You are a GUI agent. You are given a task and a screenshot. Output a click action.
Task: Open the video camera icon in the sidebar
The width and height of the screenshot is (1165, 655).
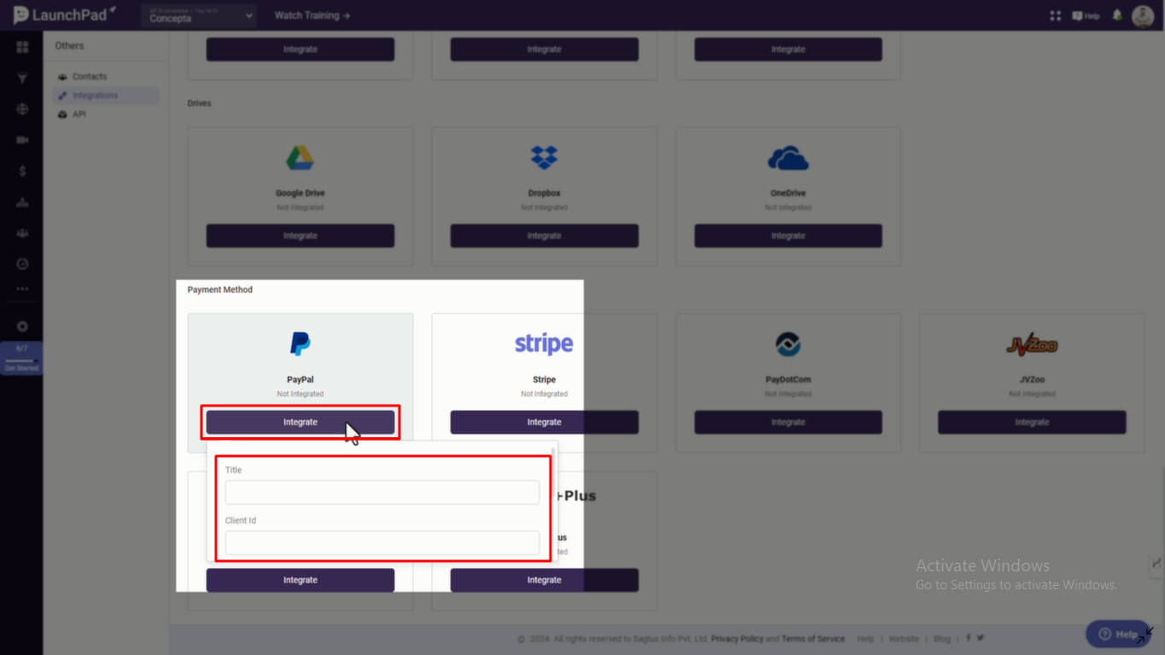[22, 140]
